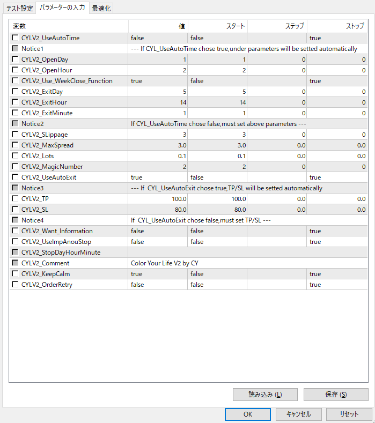Open the 最適化 tab
Image resolution: width=375 pixels, height=423 pixels.
101,9
